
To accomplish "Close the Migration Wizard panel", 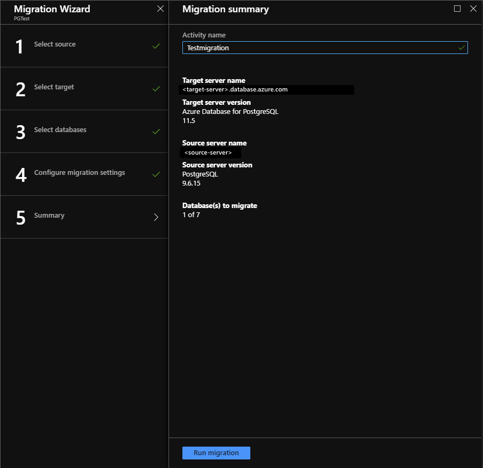I will coord(160,9).
